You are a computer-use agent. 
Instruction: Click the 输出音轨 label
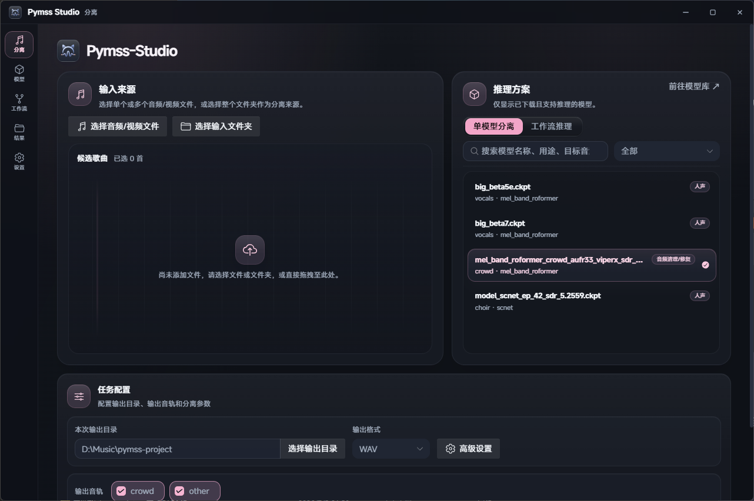click(89, 492)
